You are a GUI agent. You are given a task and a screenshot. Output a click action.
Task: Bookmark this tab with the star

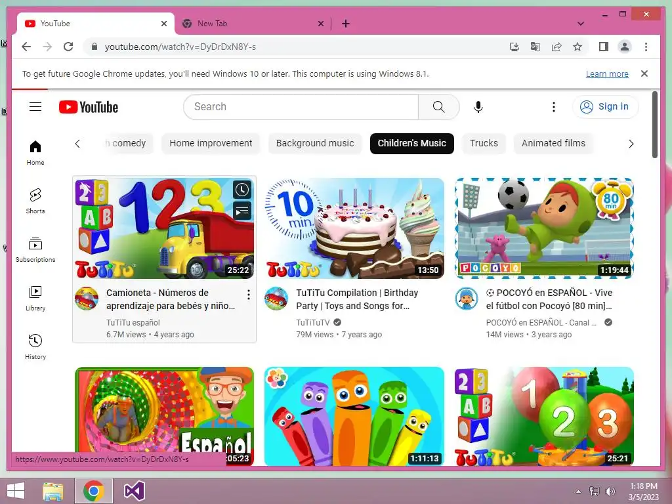[x=577, y=47]
